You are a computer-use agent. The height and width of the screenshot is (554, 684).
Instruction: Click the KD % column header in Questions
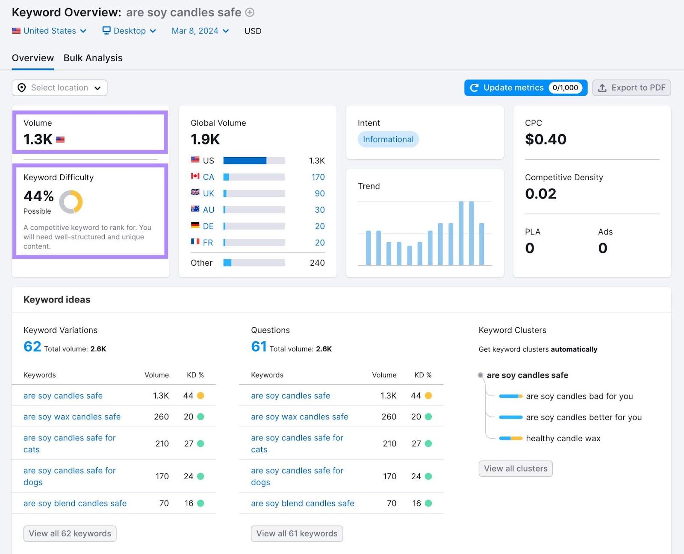pyautogui.click(x=423, y=375)
